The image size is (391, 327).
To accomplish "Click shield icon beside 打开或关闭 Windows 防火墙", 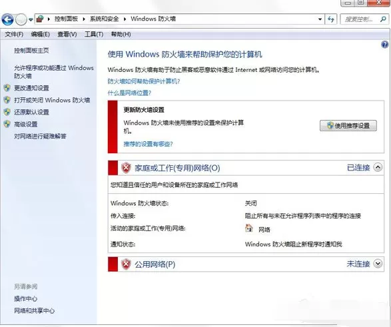I will click(7, 100).
